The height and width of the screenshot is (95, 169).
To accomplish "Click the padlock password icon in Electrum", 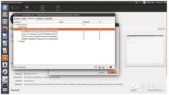I will pyautogui.click(x=99, y=67).
